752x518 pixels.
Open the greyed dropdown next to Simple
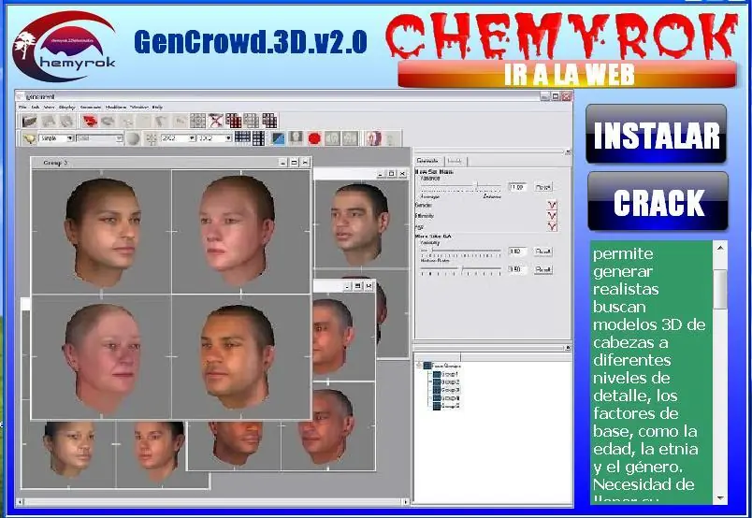tap(99, 138)
